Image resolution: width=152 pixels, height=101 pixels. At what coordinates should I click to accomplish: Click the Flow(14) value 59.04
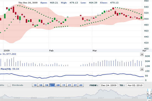pos(15,69)
